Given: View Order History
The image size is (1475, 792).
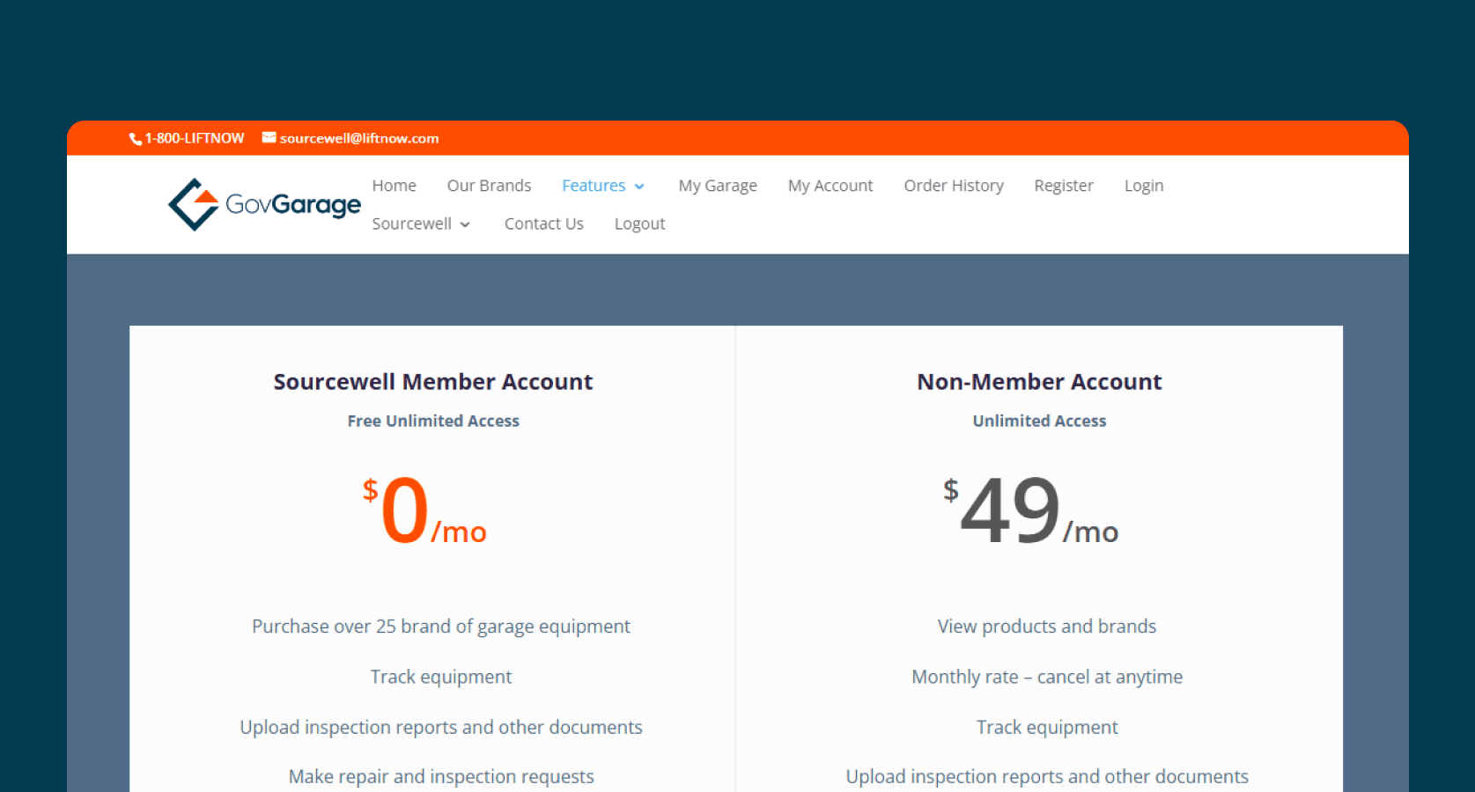Looking at the screenshot, I should [954, 186].
